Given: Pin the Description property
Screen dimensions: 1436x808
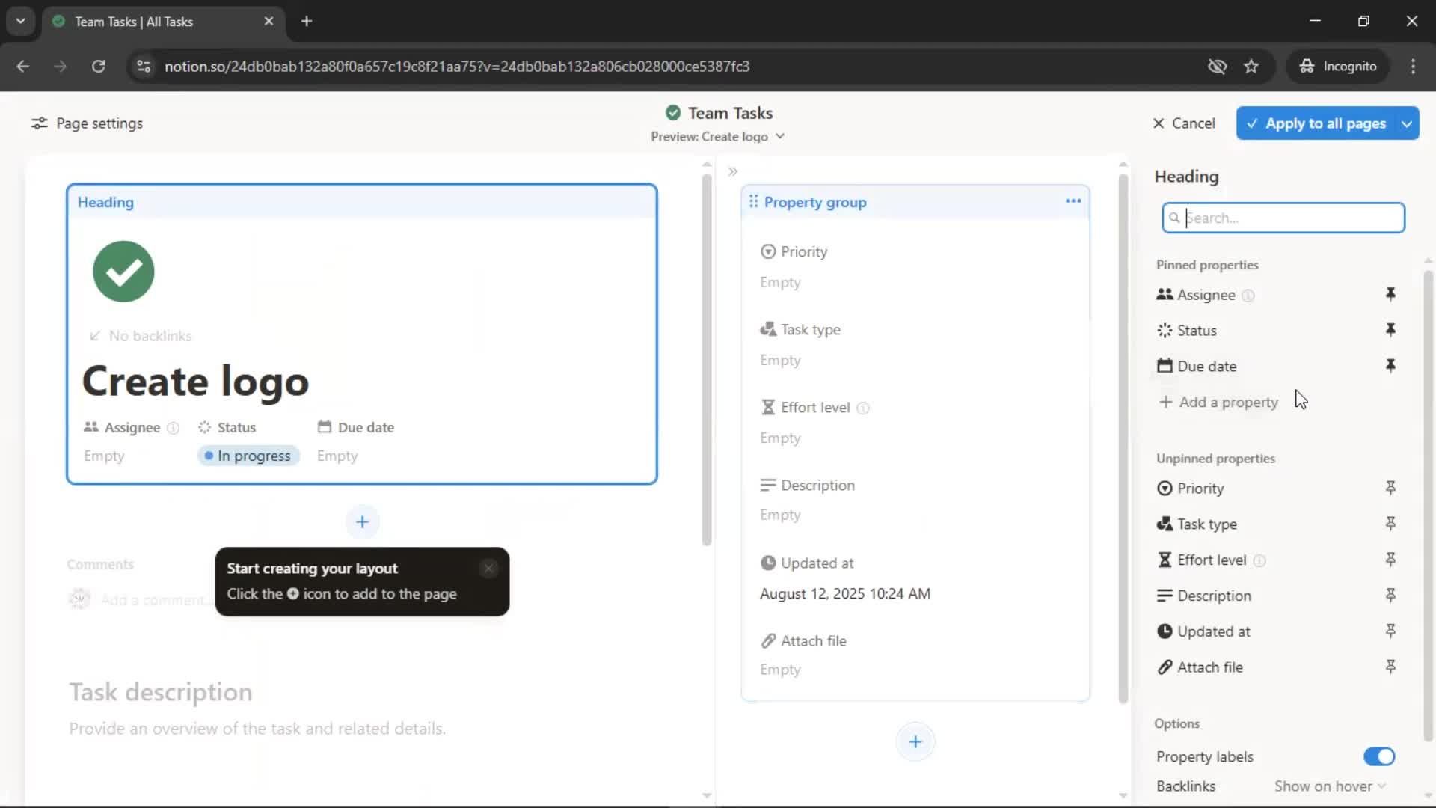Looking at the screenshot, I should pos(1390,596).
